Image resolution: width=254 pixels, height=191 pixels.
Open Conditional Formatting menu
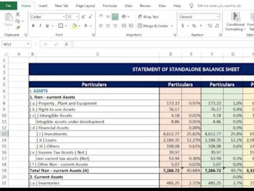(235, 22)
